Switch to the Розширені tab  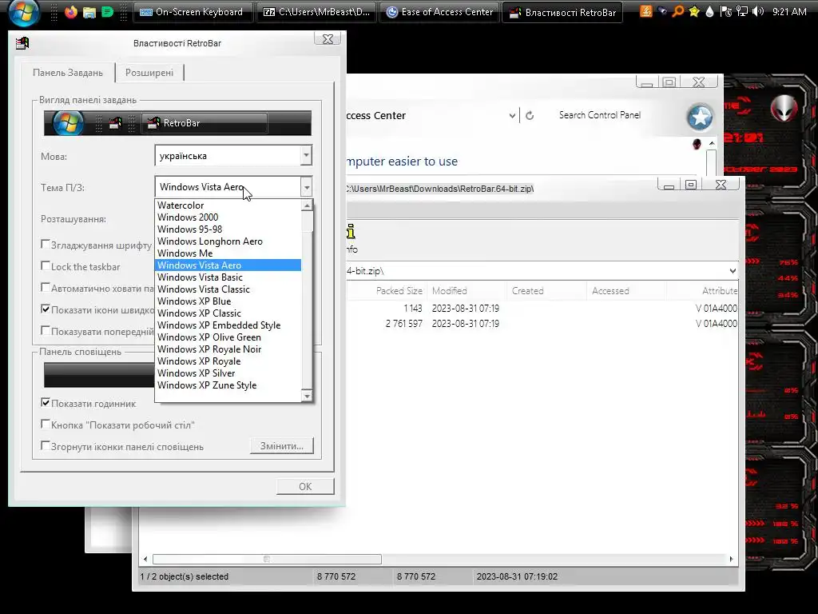[x=149, y=73]
